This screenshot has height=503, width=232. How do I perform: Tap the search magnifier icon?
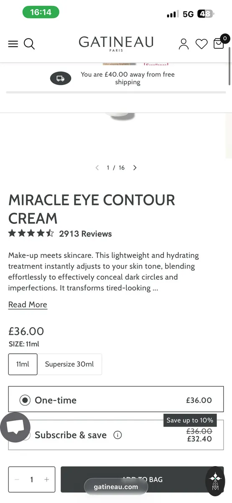[29, 44]
